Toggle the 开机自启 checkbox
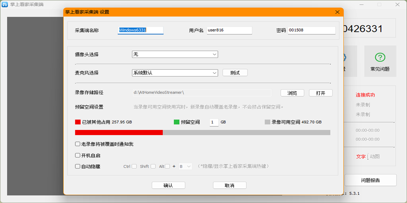This screenshot has height=203, width=407. [78, 156]
